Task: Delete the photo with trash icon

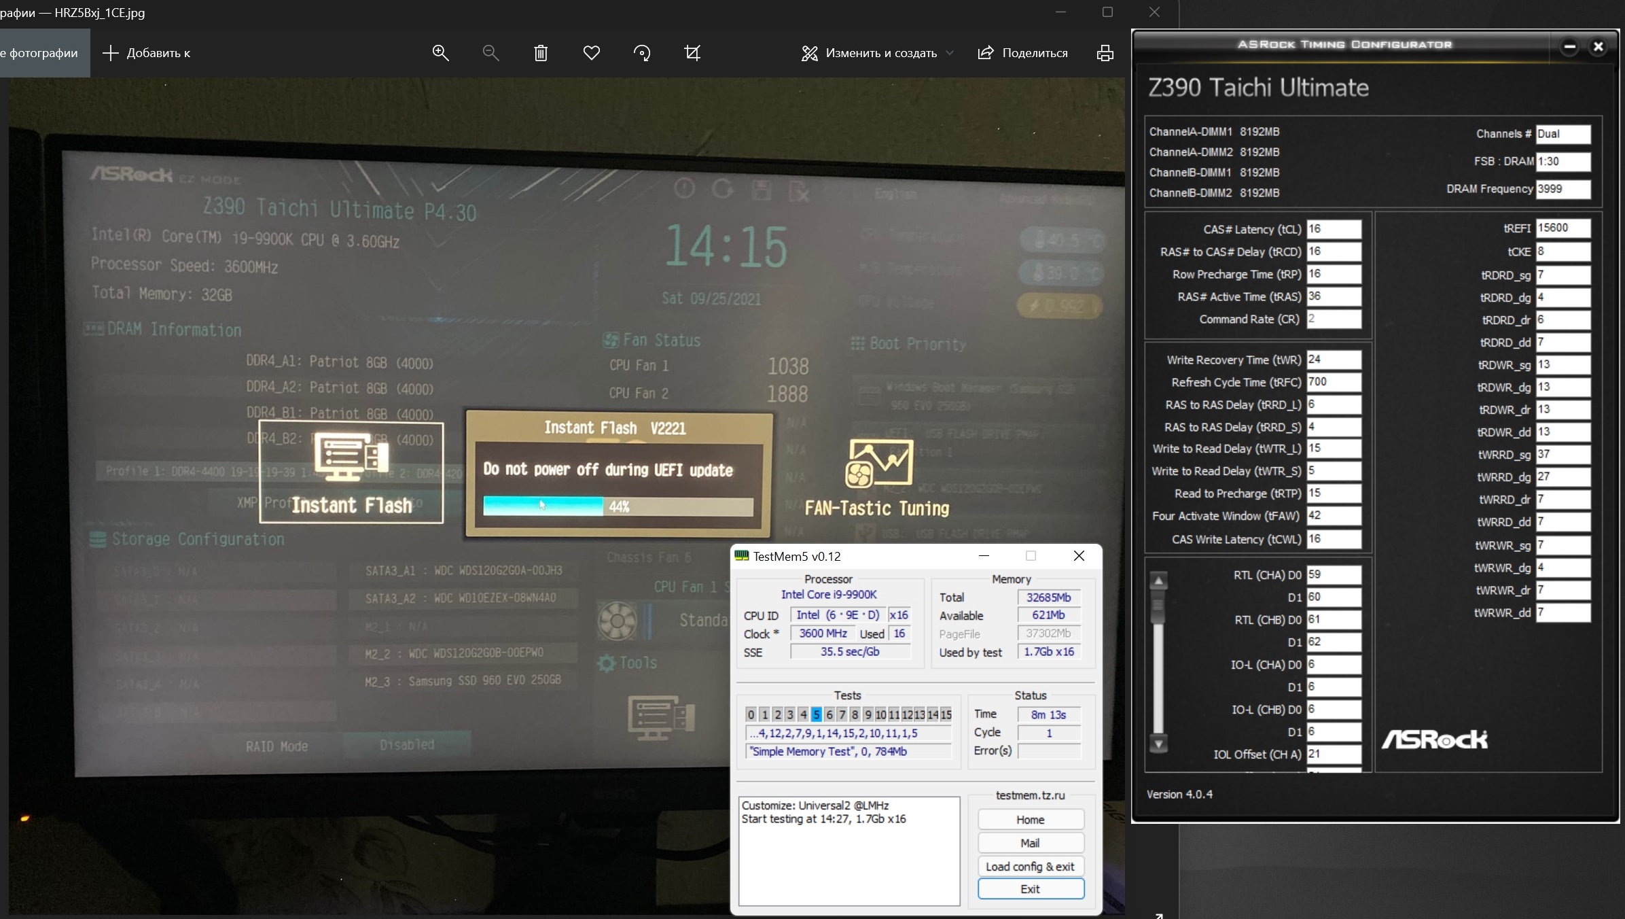Action: coord(541,53)
